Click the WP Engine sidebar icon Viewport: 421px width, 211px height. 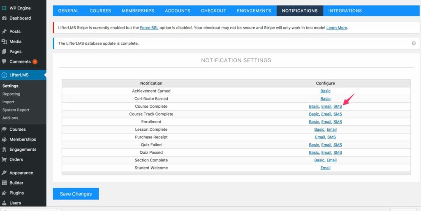pyautogui.click(x=4, y=8)
